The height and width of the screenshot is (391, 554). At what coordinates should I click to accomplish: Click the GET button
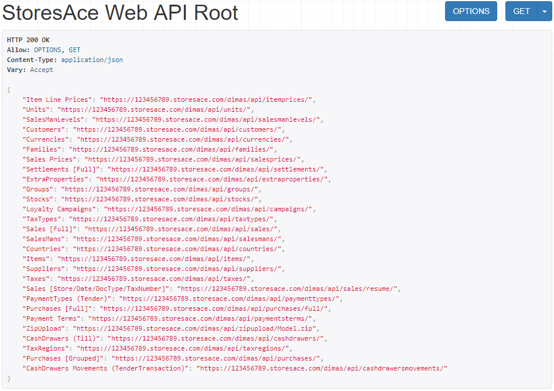coord(521,11)
